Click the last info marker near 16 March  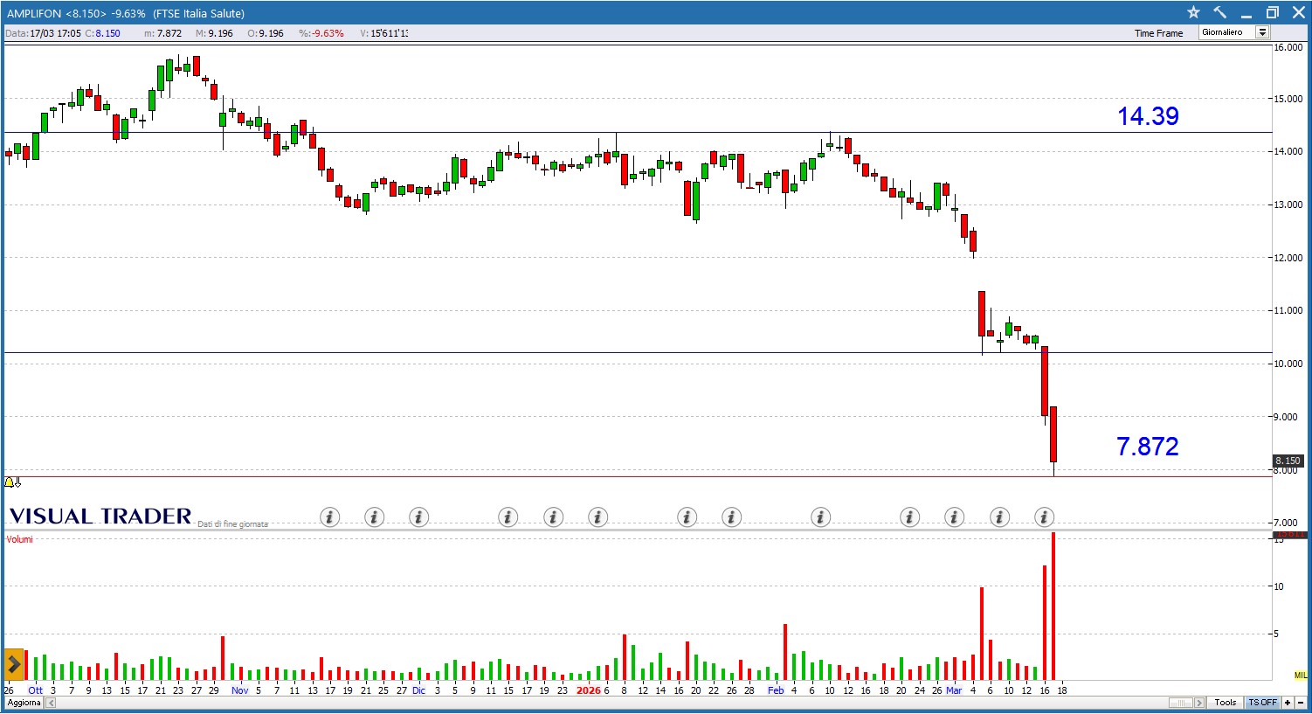pyautogui.click(x=1044, y=517)
